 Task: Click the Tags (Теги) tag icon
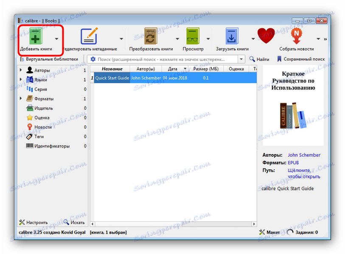[29, 136]
